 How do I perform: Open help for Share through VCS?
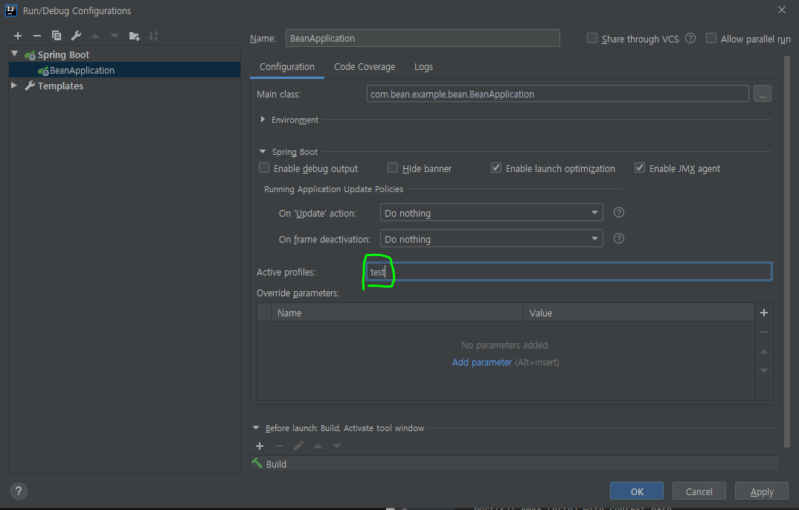coord(690,38)
